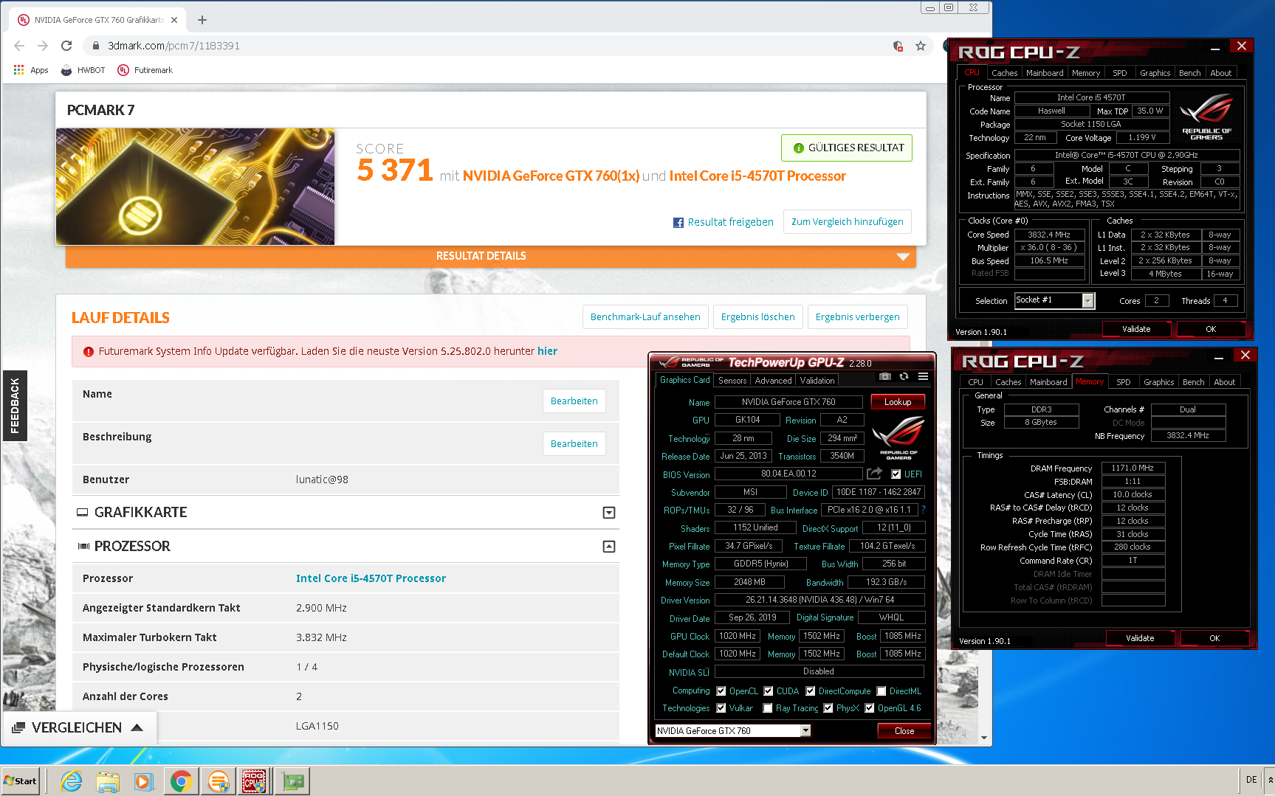Open a new browser tab
The image size is (1275, 796).
coord(202,20)
